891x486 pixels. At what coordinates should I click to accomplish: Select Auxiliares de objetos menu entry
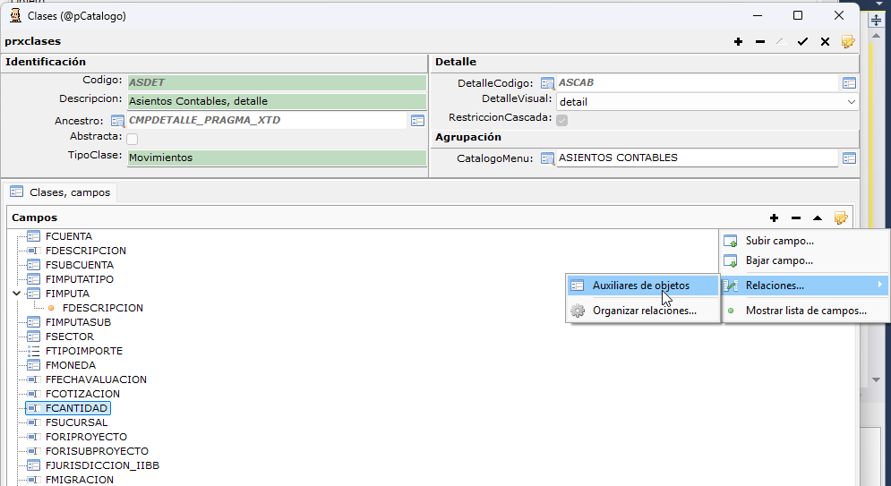643,286
